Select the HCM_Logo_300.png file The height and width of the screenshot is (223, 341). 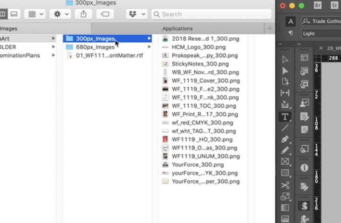click(198, 47)
